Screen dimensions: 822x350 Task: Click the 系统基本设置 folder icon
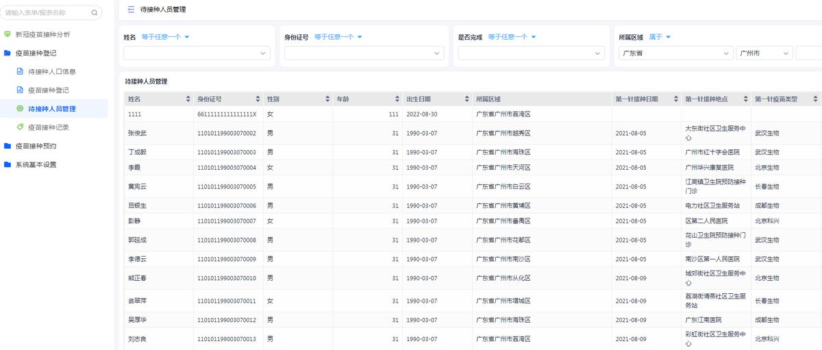click(x=7, y=164)
